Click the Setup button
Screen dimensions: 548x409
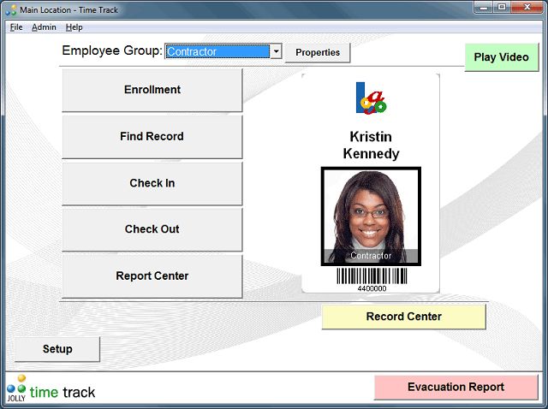[x=57, y=349]
